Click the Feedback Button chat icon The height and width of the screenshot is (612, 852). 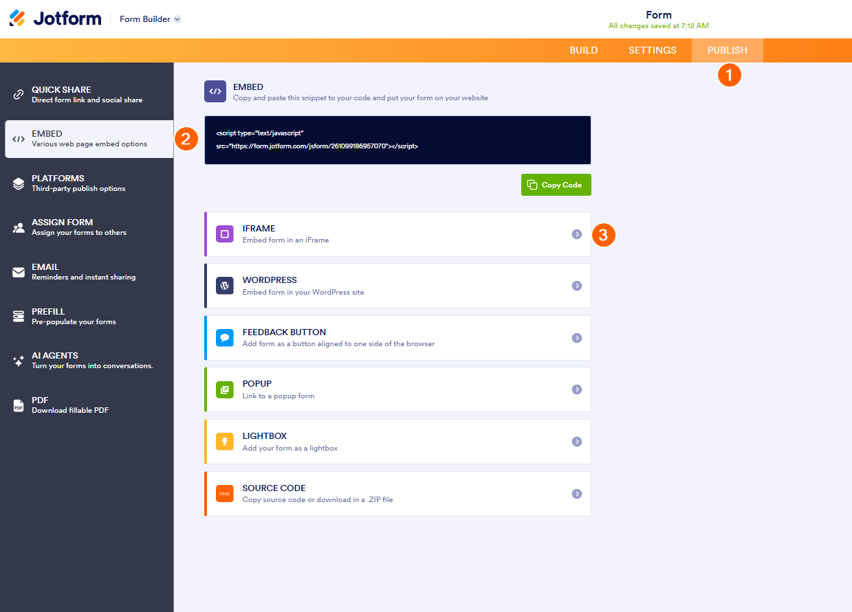point(225,338)
